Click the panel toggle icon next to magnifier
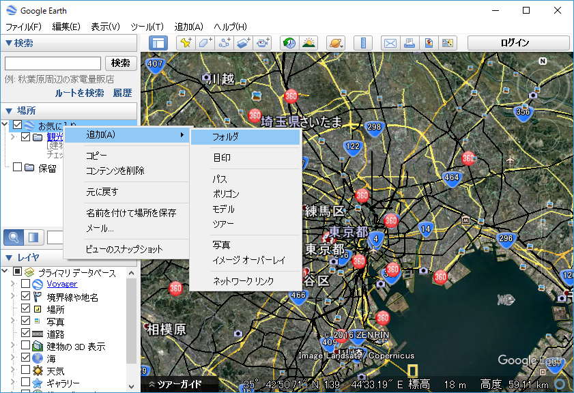 tap(33, 237)
